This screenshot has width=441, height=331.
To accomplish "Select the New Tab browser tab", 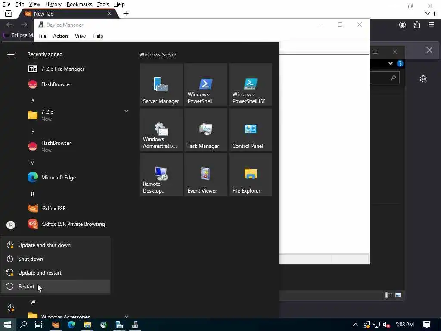I will coord(68,13).
